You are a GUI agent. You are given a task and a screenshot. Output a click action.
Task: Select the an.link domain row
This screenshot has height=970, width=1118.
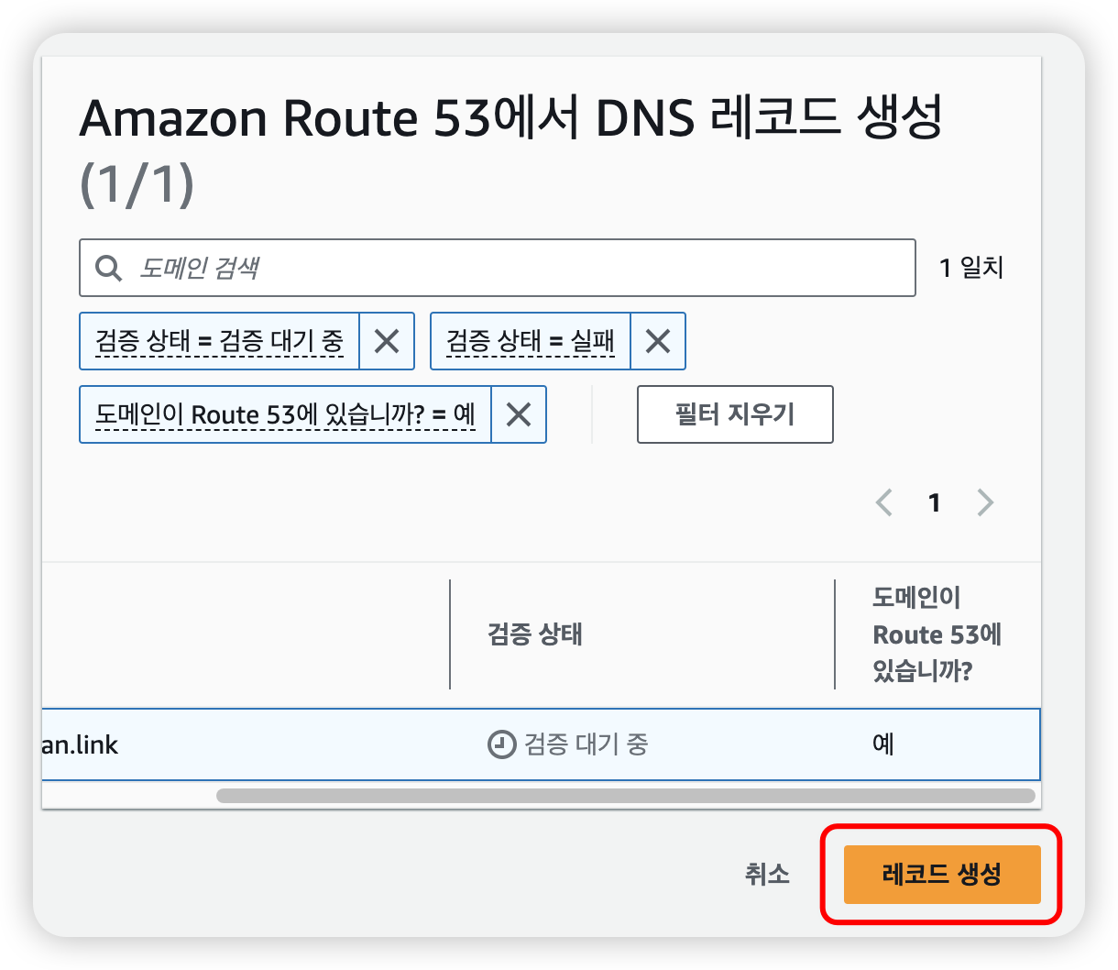pyautogui.click(x=275, y=744)
